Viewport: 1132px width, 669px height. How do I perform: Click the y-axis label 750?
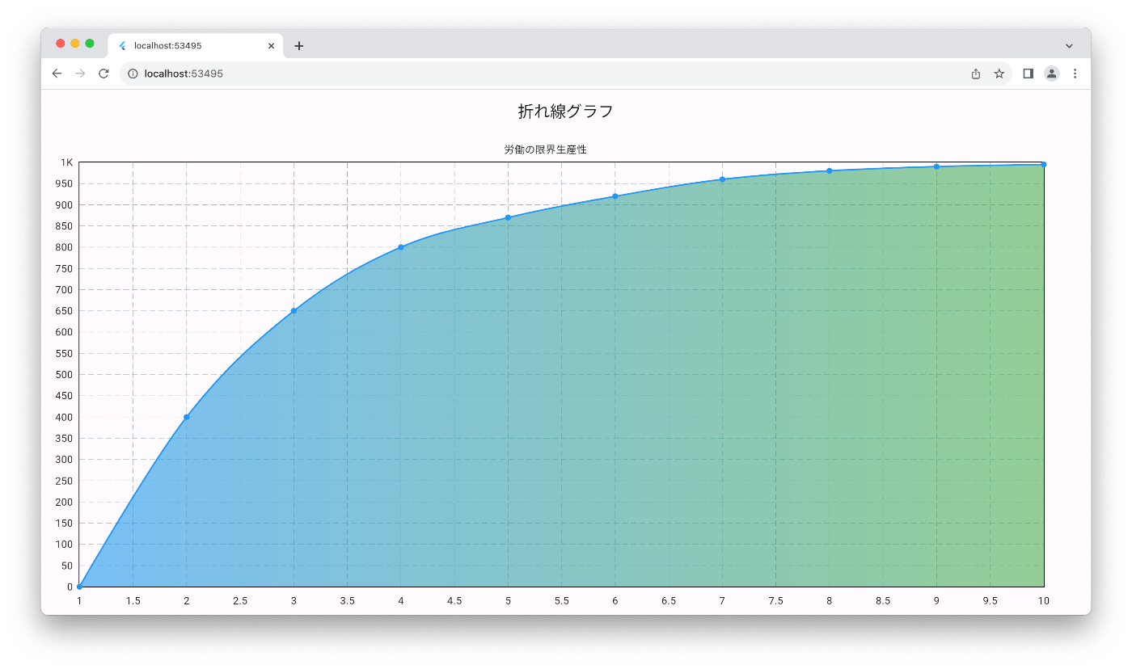65,268
